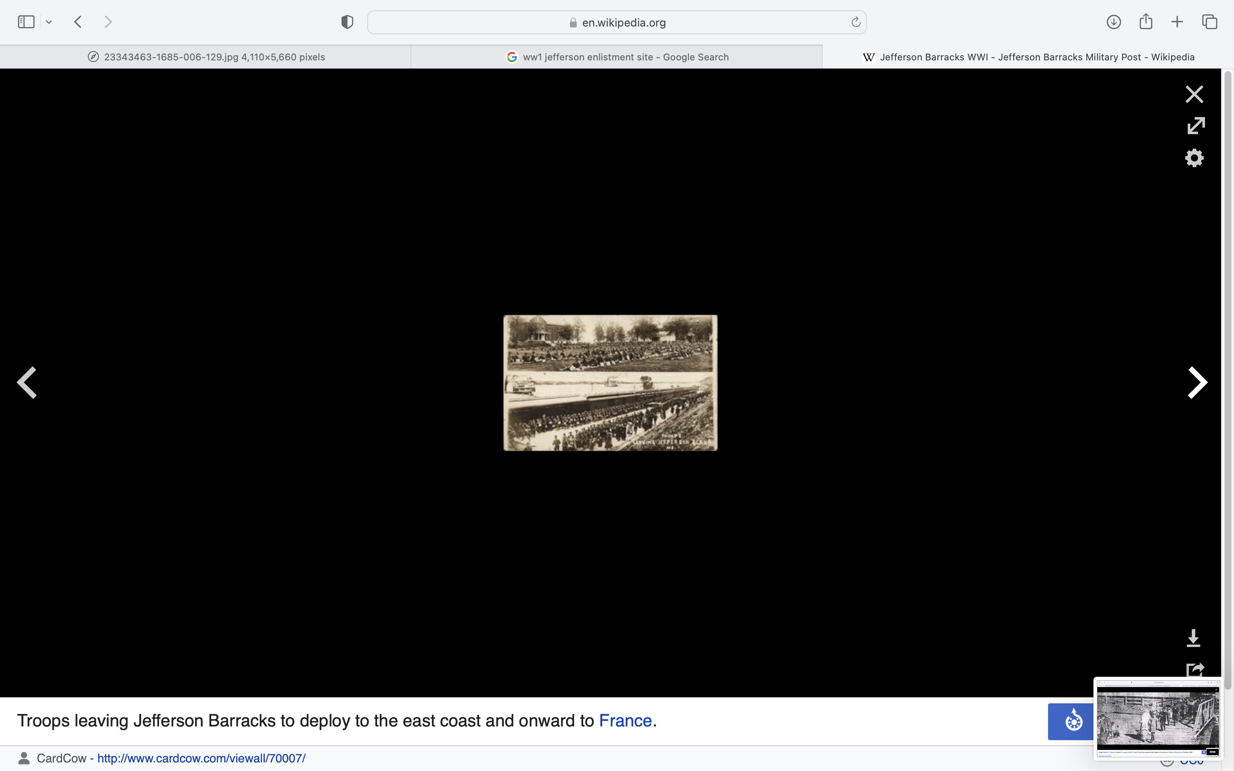Open the cardcow.com source link
The image size is (1234, 771).
pyautogui.click(x=201, y=758)
